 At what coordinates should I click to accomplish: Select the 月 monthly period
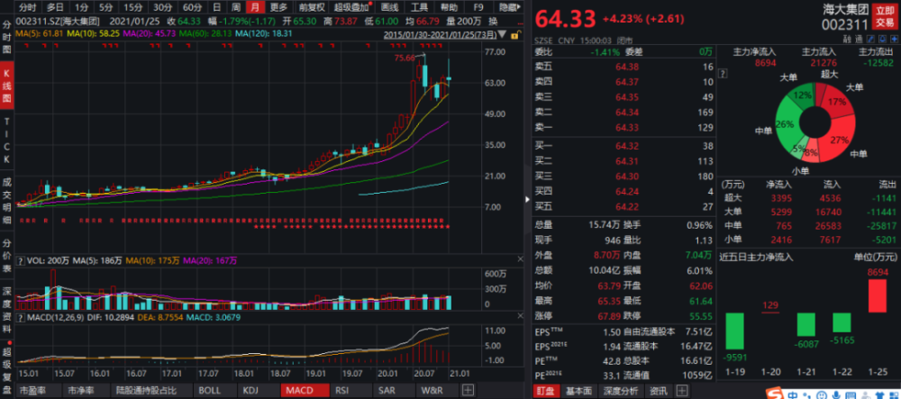255,7
